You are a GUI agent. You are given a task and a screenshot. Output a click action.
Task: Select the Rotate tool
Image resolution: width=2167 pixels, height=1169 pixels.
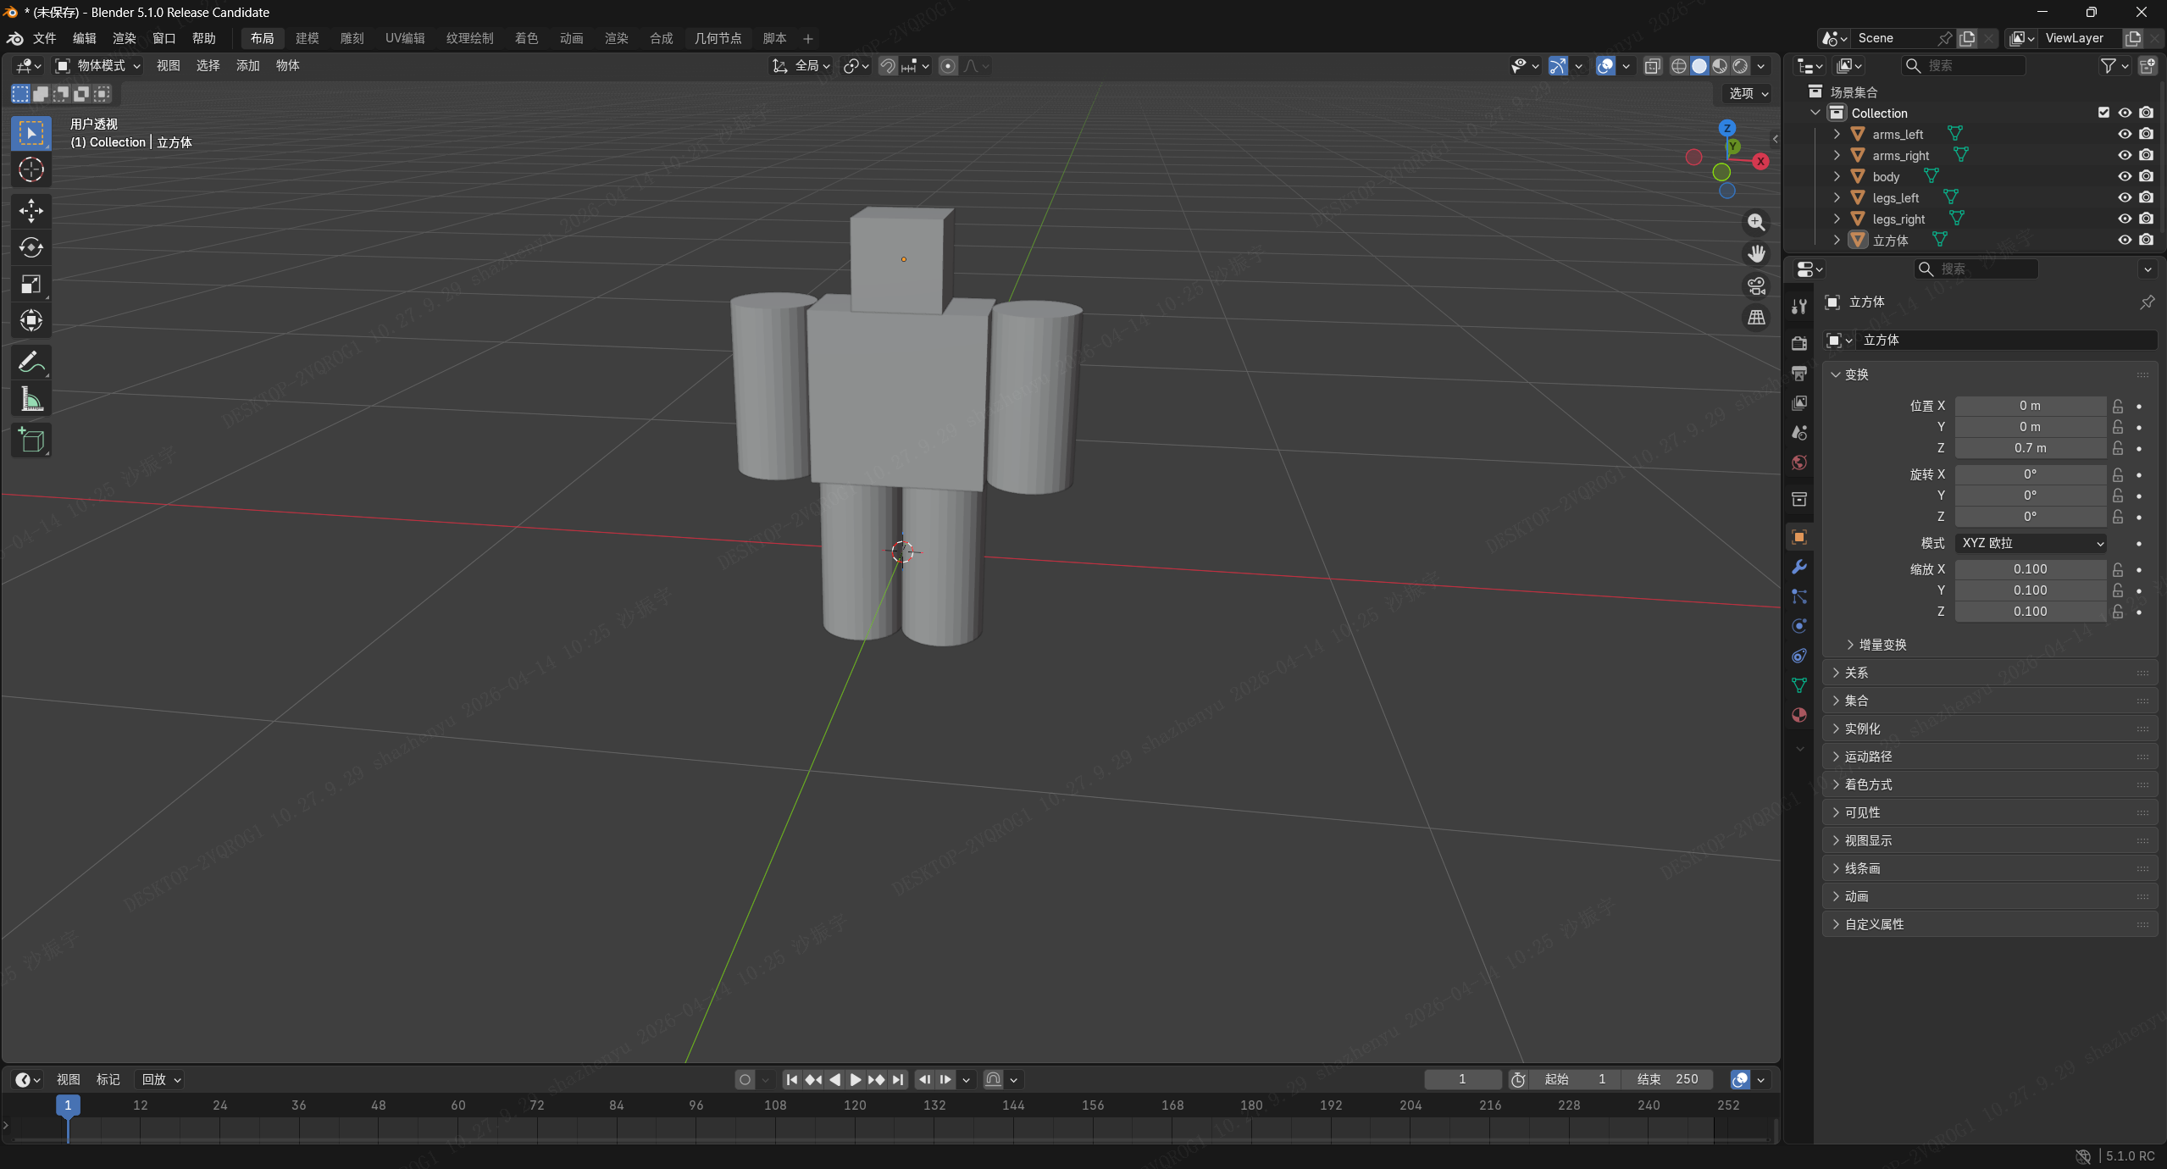tap(31, 247)
